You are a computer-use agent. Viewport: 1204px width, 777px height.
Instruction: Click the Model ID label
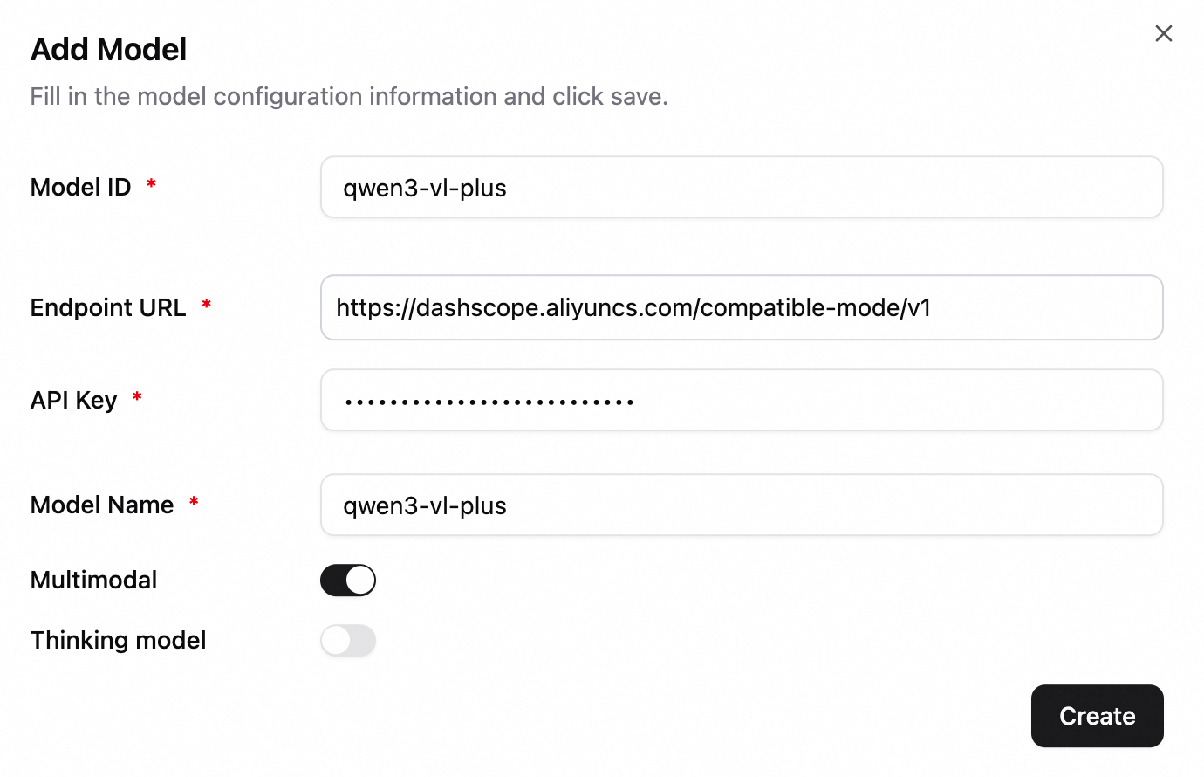(x=80, y=188)
